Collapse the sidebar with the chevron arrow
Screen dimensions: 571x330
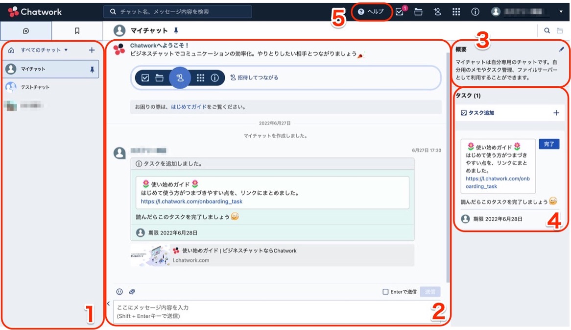point(108,304)
